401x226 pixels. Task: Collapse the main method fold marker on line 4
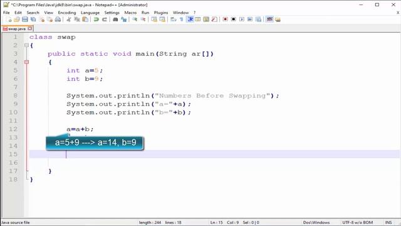26,62
